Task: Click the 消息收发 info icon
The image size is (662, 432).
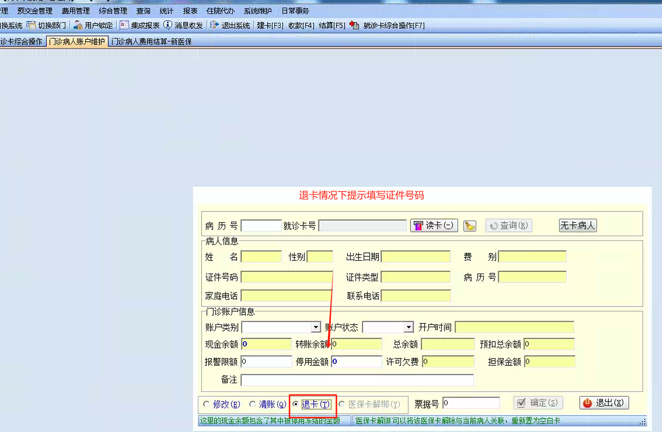Action: (x=167, y=25)
